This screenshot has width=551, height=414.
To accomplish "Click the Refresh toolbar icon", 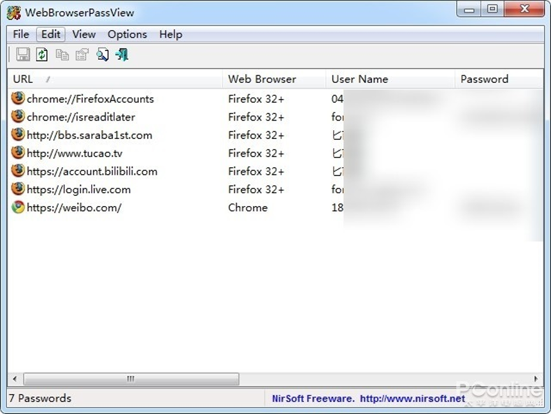I will point(42,55).
